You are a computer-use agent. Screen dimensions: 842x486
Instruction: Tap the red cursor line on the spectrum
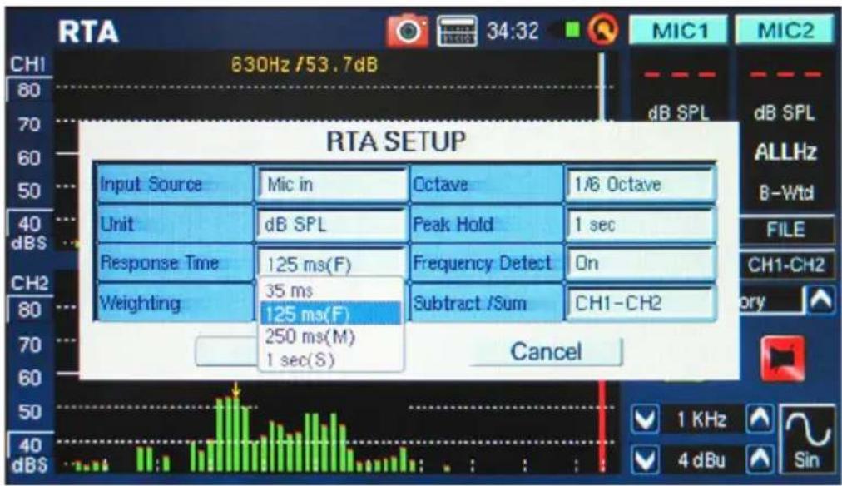(602, 424)
